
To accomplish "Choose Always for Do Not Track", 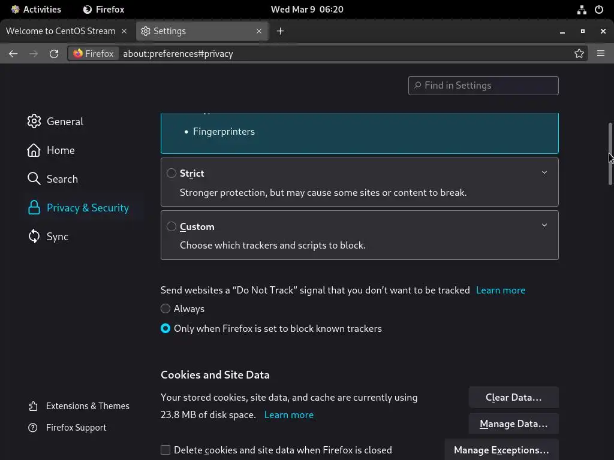I will (x=165, y=308).
